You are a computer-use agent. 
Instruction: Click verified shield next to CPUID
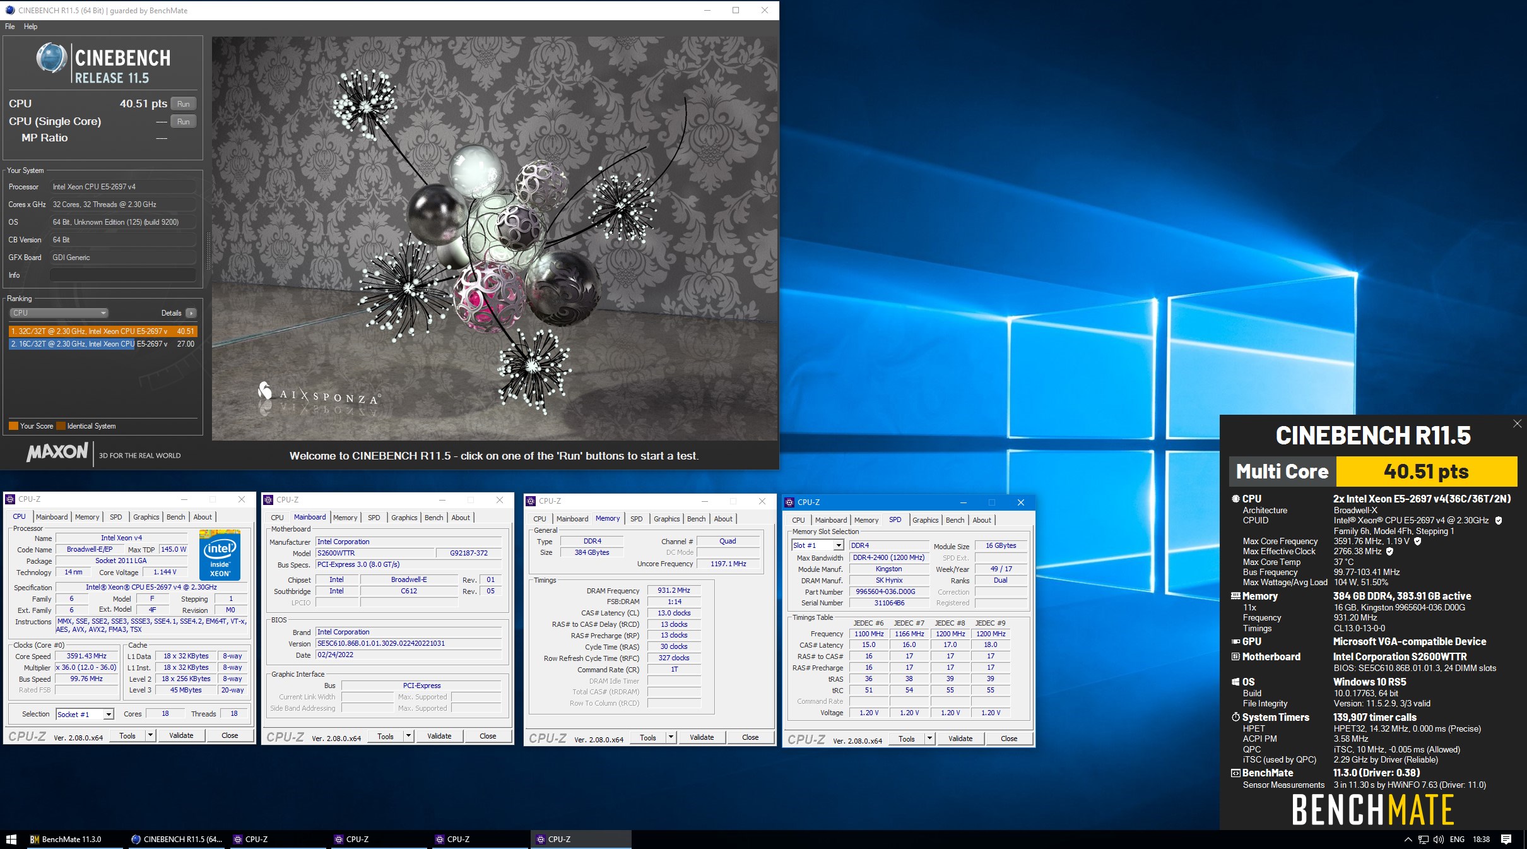(1499, 521)
